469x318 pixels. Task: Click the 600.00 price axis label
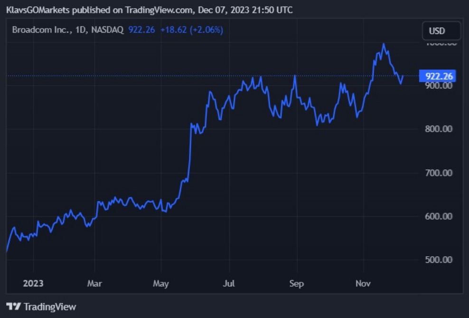click(439, 216)
